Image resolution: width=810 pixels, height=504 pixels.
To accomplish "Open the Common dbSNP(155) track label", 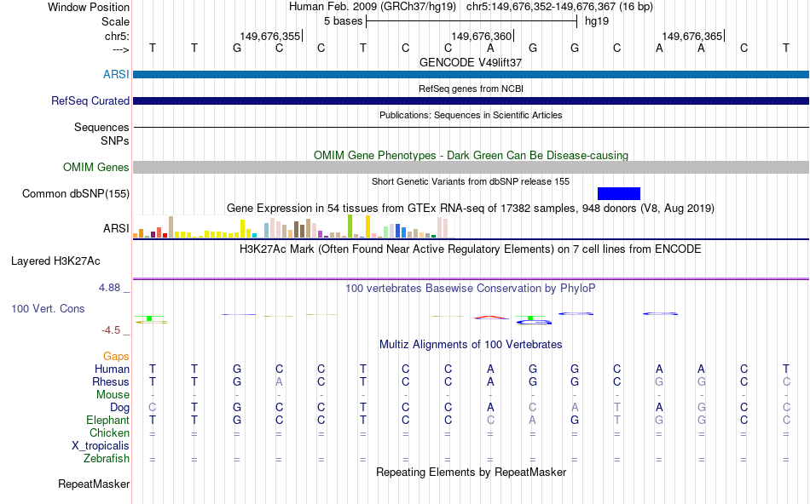I will pos(76,193).
